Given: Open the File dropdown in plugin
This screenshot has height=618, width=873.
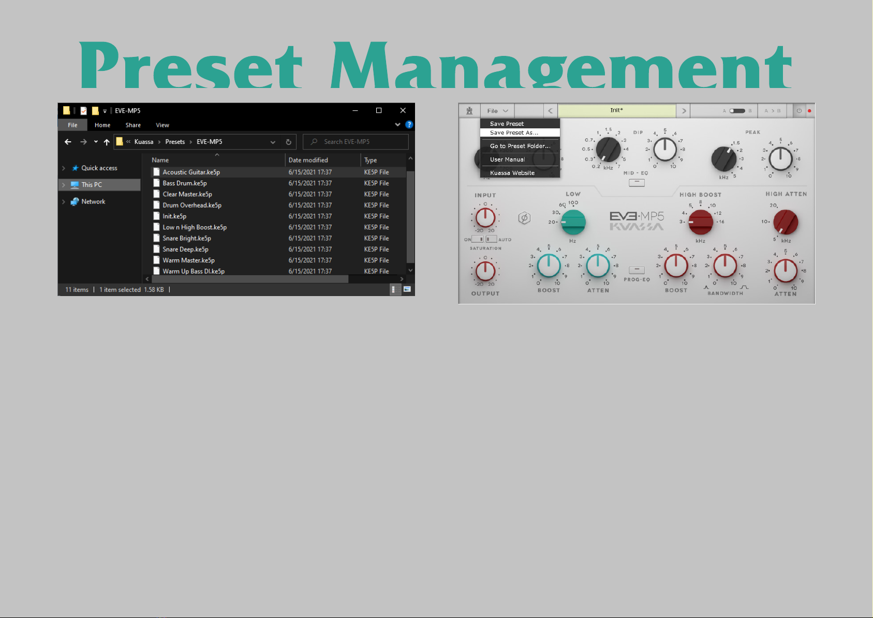Looking at the screenshot, I should (497, 111).
